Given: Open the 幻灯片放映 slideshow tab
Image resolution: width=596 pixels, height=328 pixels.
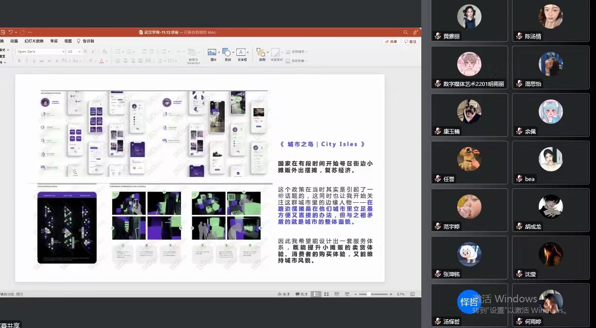Looking at the screenshot, I should [34, 41].
